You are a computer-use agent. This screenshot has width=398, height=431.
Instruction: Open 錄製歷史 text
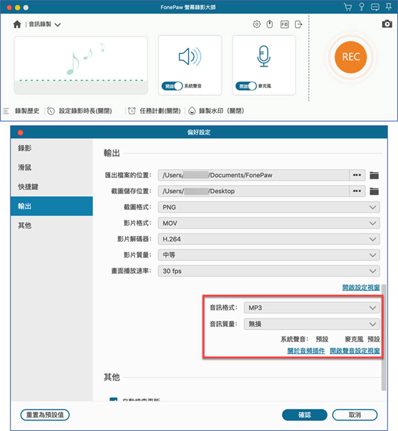27,111
